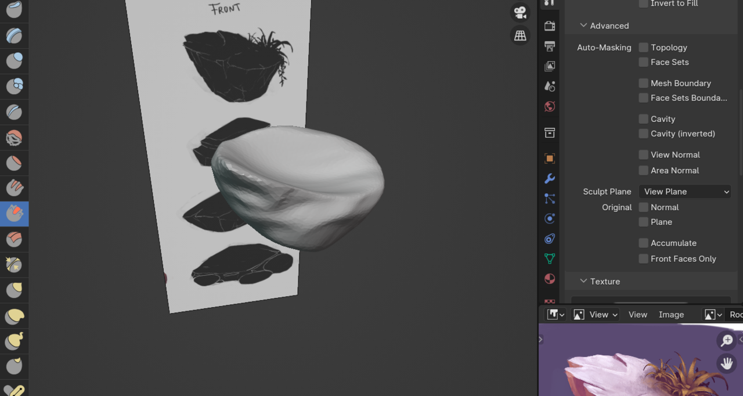Expand the image editor left sidebar arrow
The image size is (743, 396).
click(540, 339)
